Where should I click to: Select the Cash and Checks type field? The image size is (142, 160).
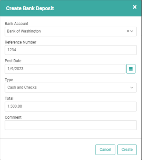(71, 88)
